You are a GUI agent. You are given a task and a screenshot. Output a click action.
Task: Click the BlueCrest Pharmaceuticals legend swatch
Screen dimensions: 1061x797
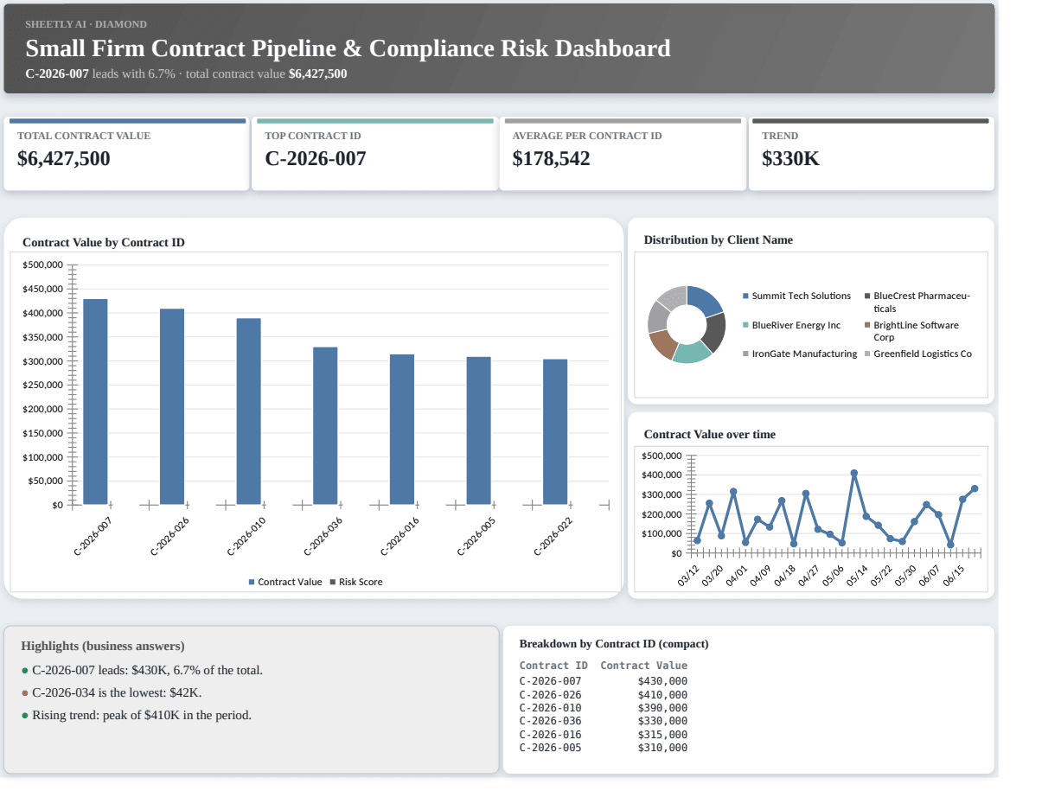point(867,296)
